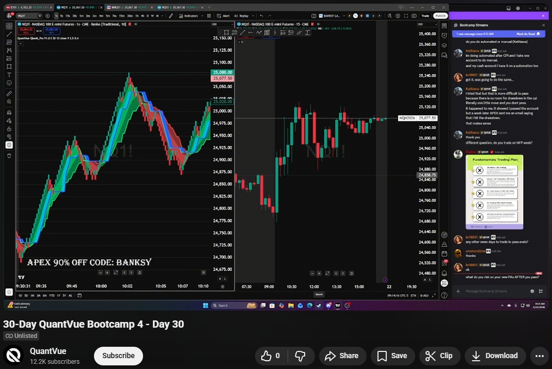
Task: Select the YTD date range
Action: [52, 295]
